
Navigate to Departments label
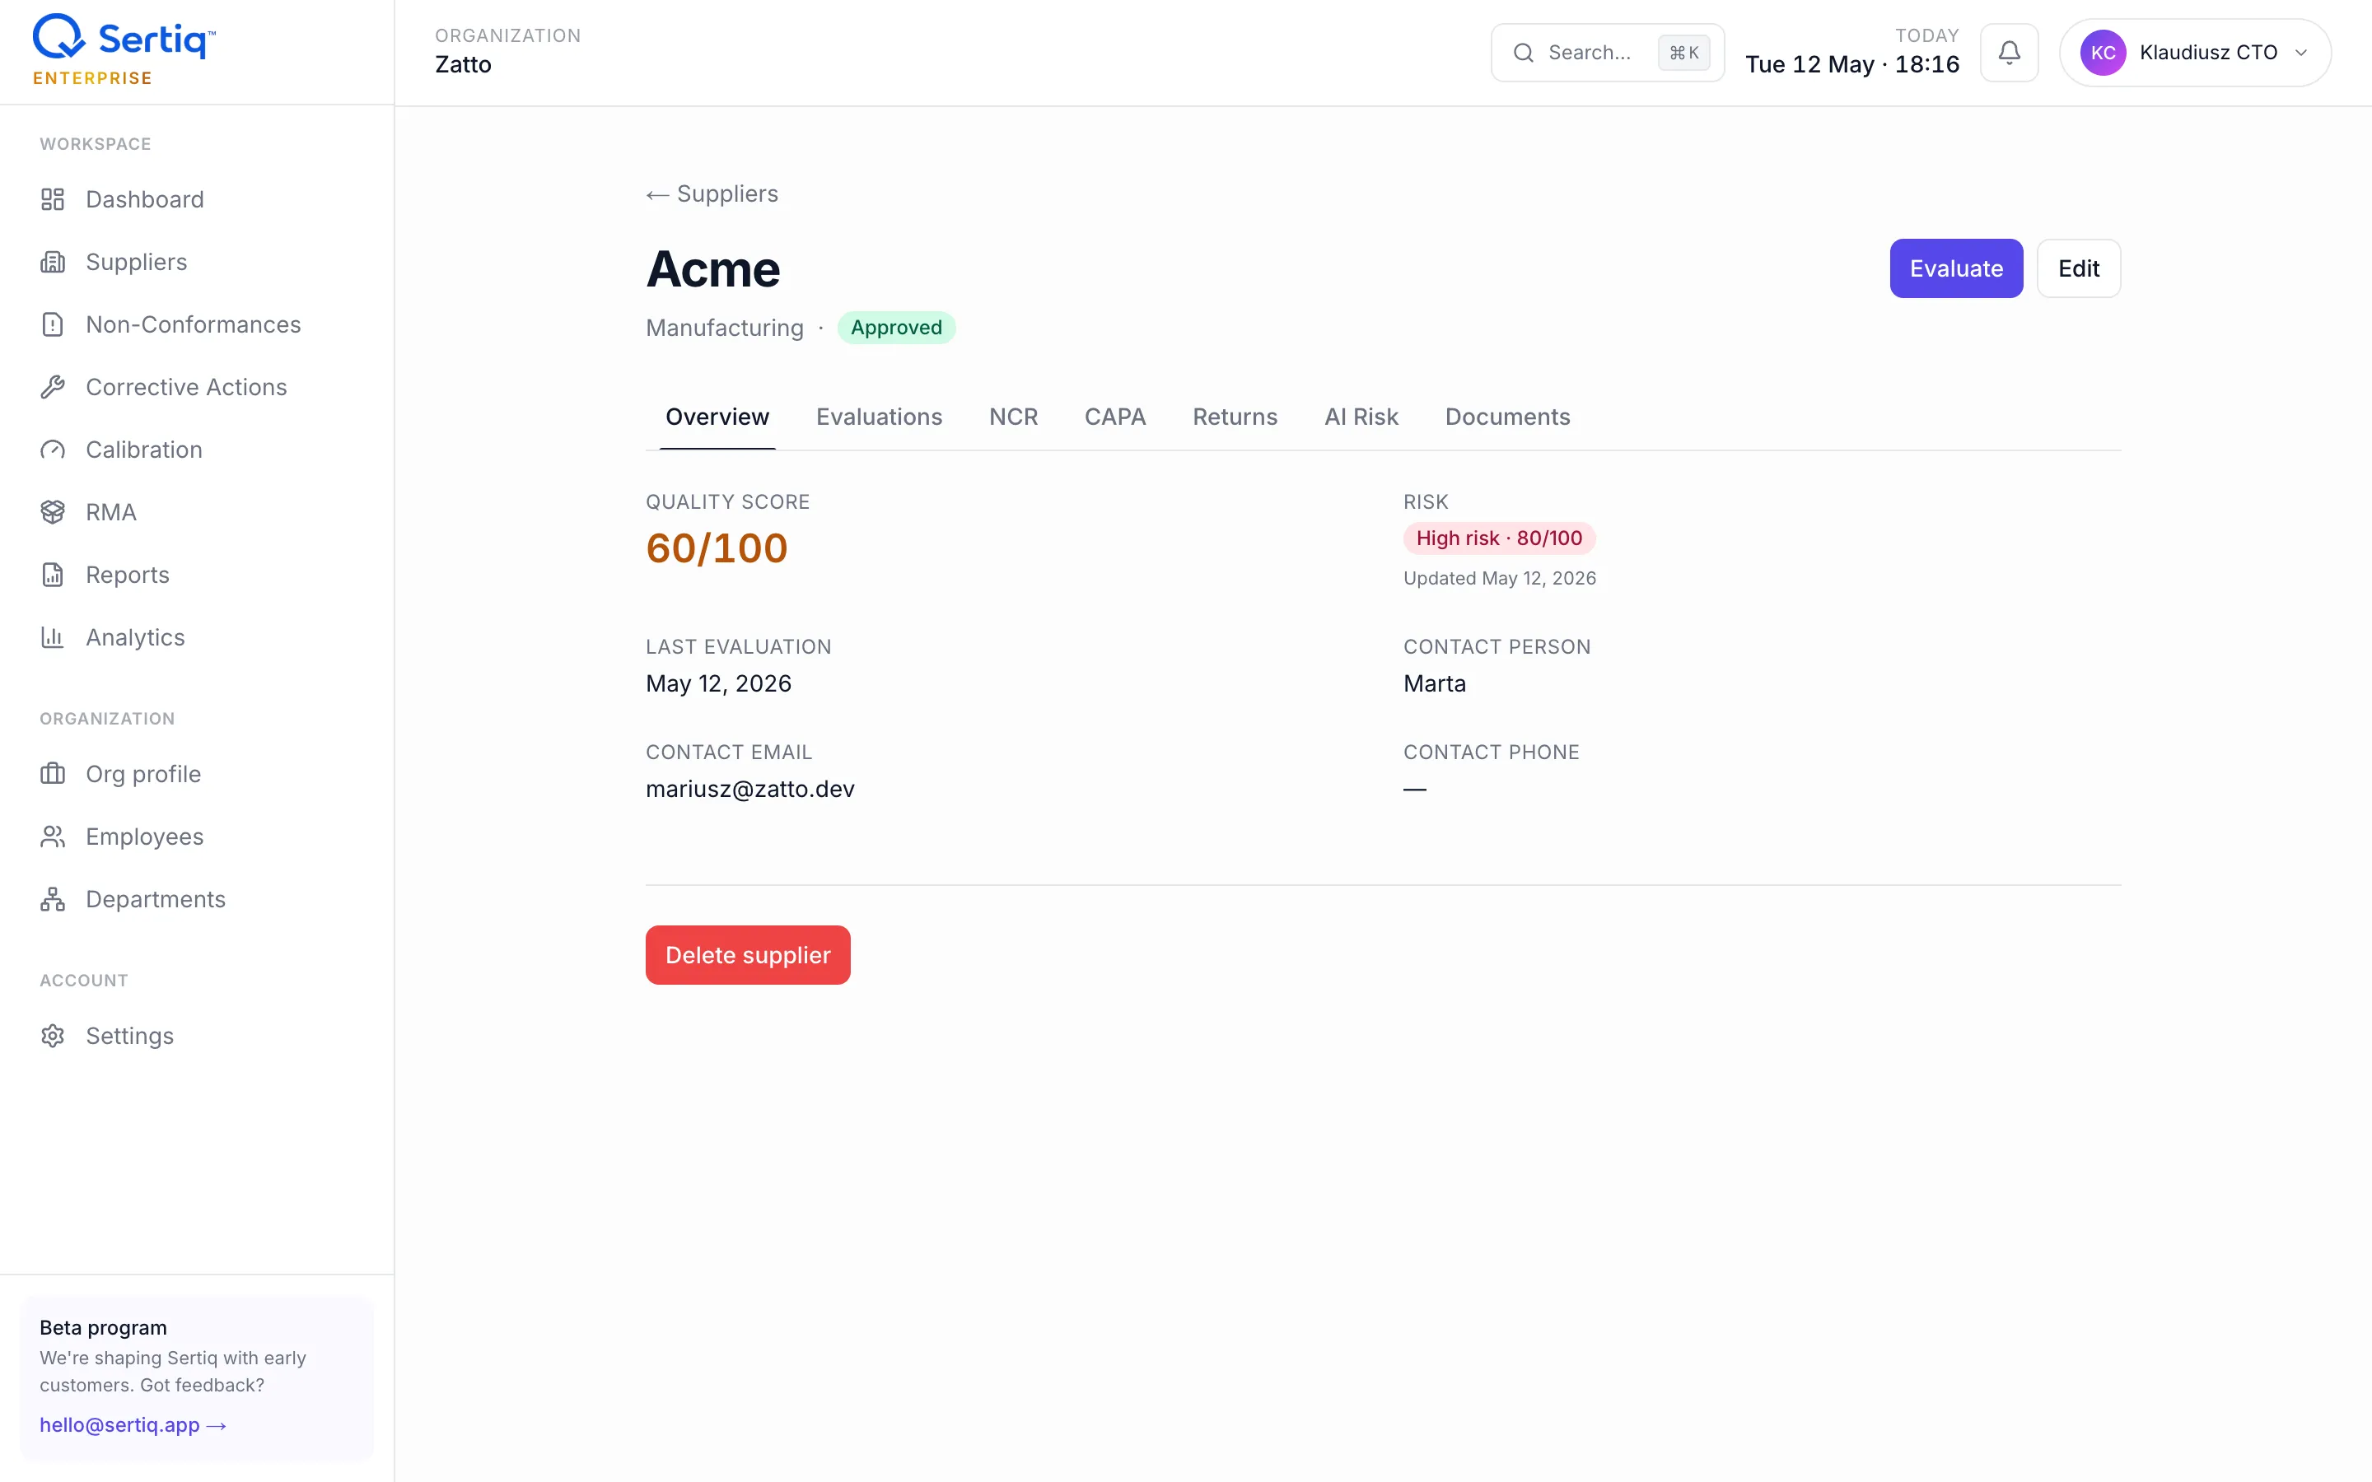(156, 900)
